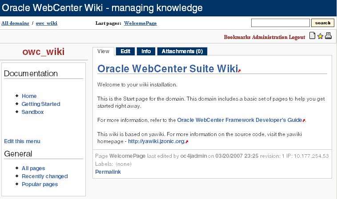Open the owc_wiki breadcrumb link
This screenshot has height=199, width=337.
(46, 23)
